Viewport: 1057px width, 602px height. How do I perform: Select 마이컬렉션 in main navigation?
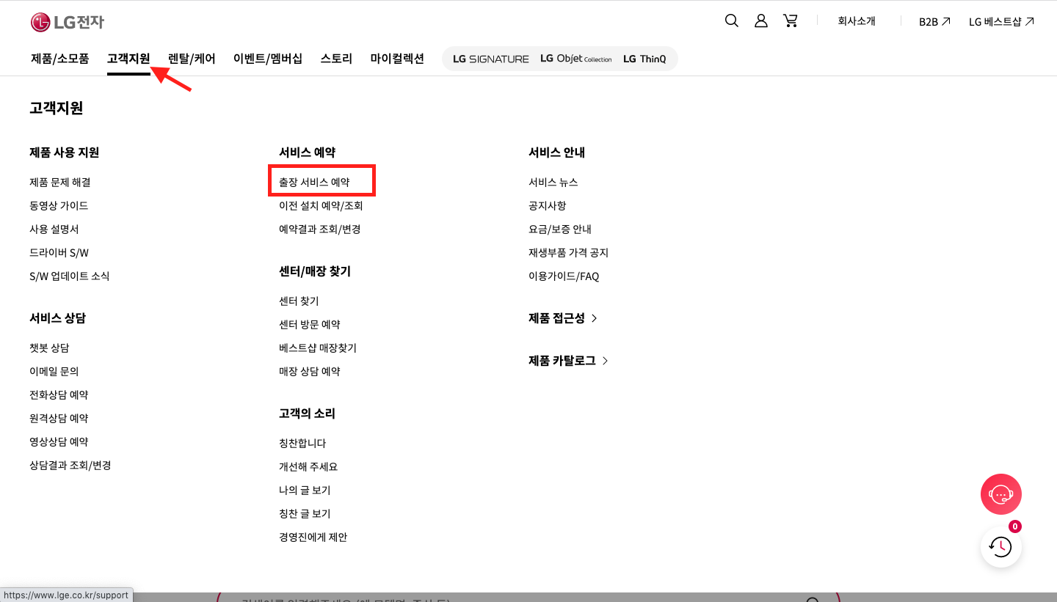[397, 59]
